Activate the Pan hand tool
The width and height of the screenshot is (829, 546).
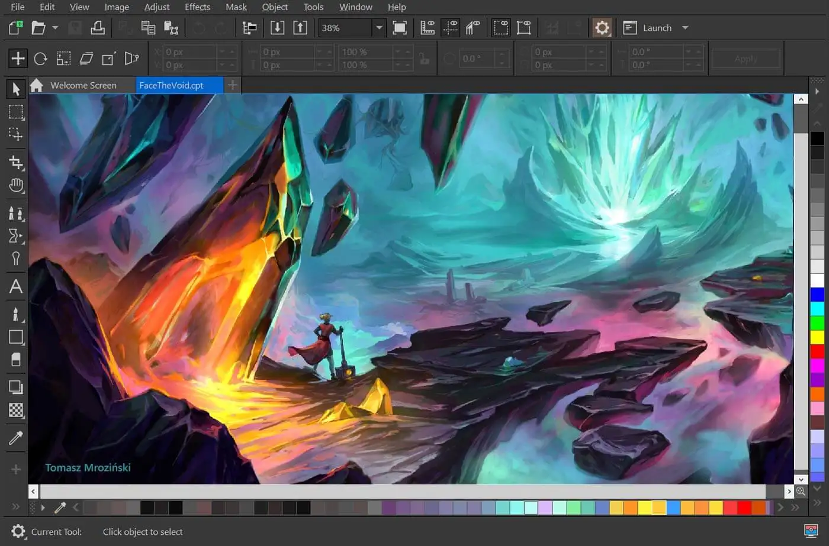(x=16, y=186)
